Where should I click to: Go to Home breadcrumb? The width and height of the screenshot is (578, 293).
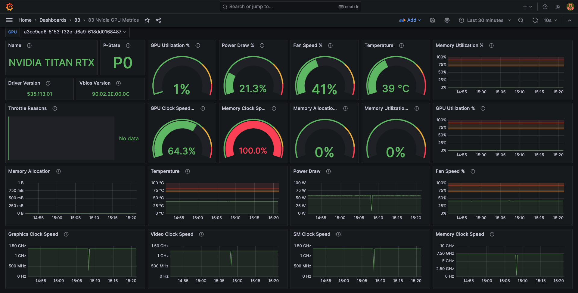(x=25, y=20)
